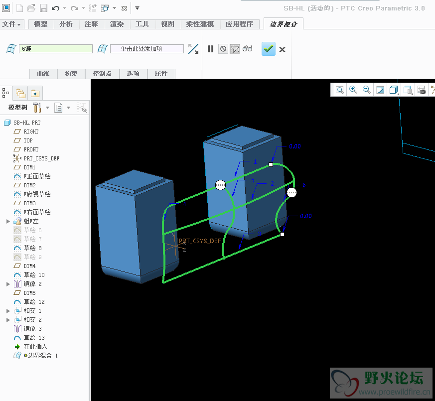435x401 pixels.
Task: Click the Redo arrow icon
Action: point(74,8)
